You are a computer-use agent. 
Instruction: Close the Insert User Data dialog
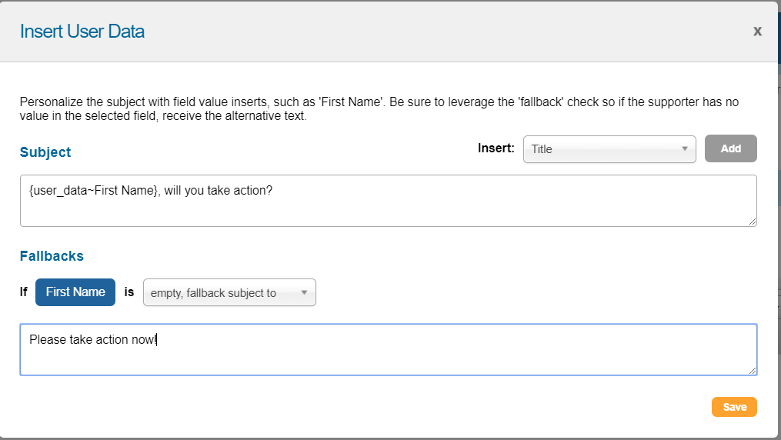click(757, 32)
